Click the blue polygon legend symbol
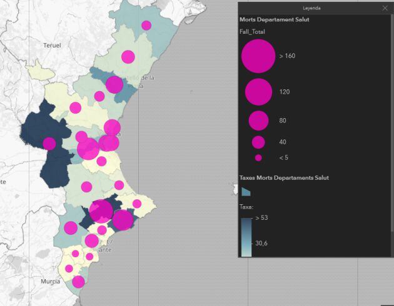The image size is (394, 306). 246,191
